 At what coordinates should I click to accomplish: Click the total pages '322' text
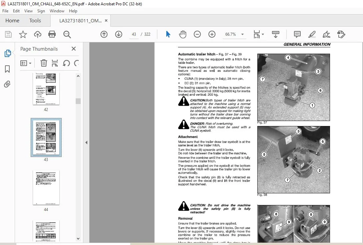point(147,34)
